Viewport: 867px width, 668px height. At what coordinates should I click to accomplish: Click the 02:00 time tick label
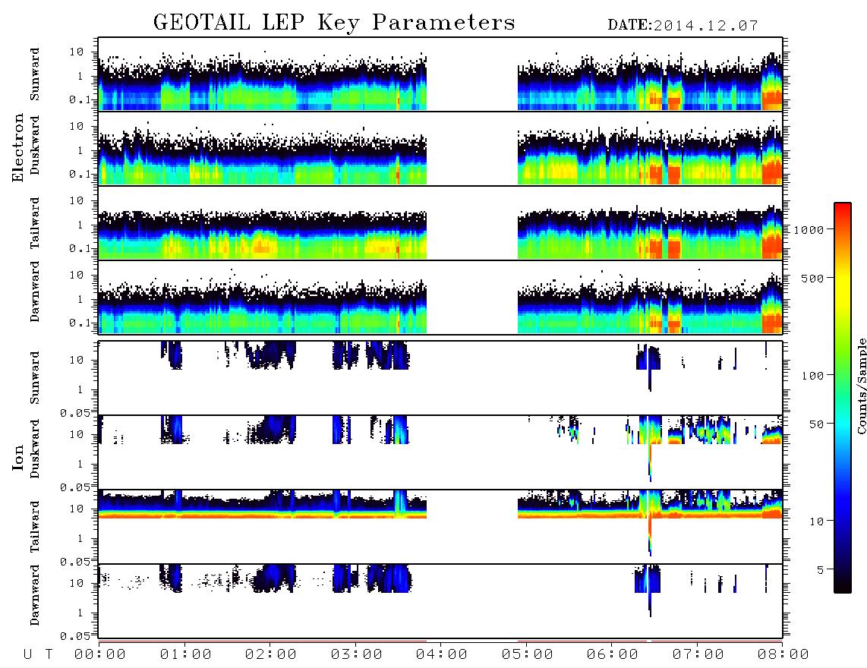pyautogui.click(x=271, y=655)
